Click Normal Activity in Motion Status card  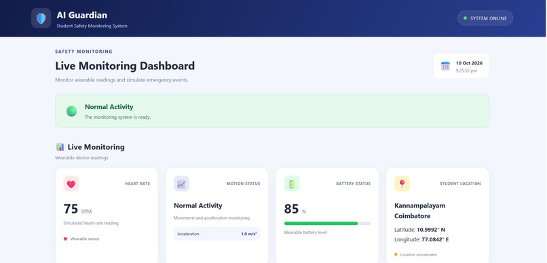coord(197,205)
